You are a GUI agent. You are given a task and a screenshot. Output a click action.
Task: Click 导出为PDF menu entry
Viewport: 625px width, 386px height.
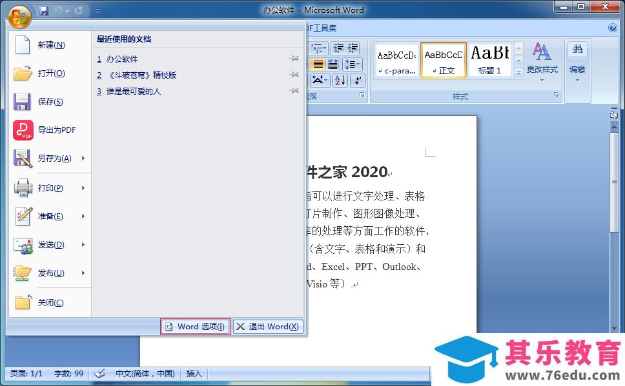[50, 130]
